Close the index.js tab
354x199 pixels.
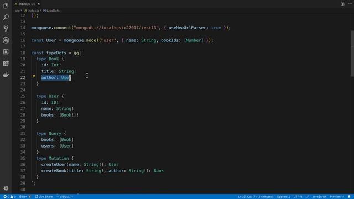point(39,4)
